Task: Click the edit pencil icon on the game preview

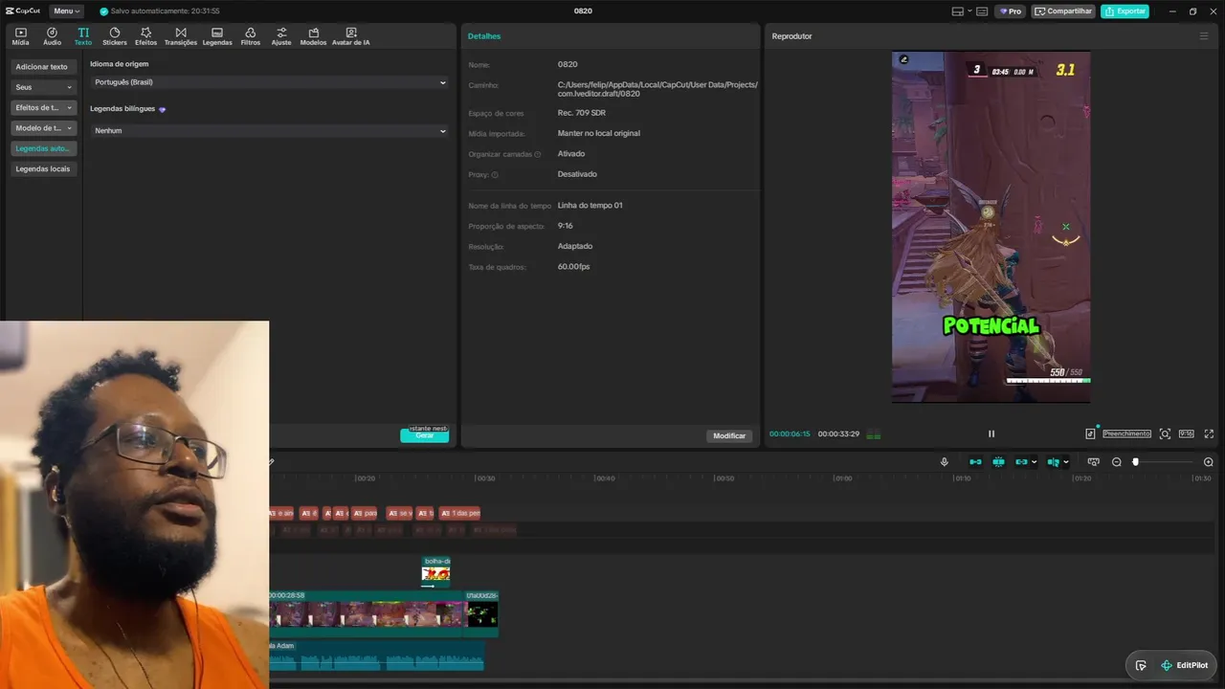Action: tap(903, 59)
